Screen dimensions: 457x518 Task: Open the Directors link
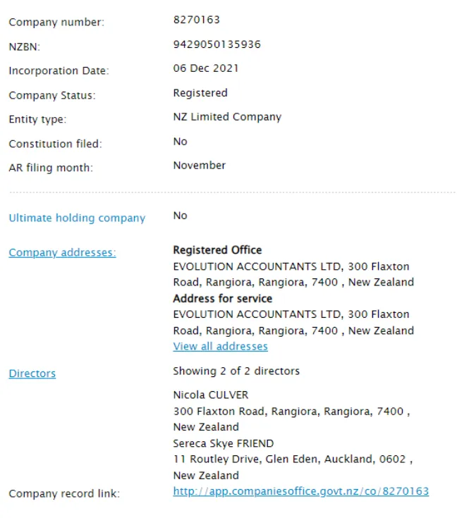tap(32, 374)
